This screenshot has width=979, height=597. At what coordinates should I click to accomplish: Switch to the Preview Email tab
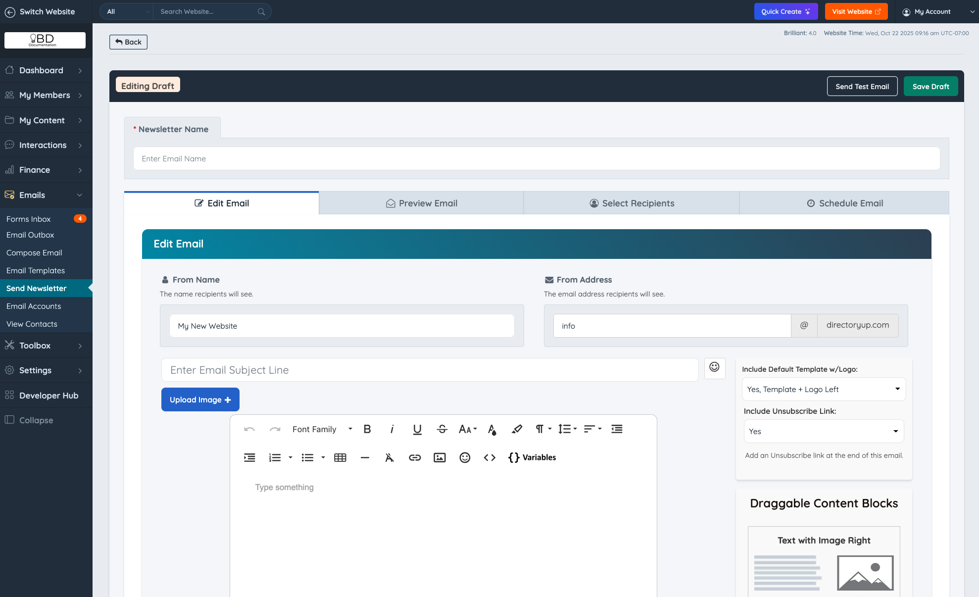(x=421, y=203)
